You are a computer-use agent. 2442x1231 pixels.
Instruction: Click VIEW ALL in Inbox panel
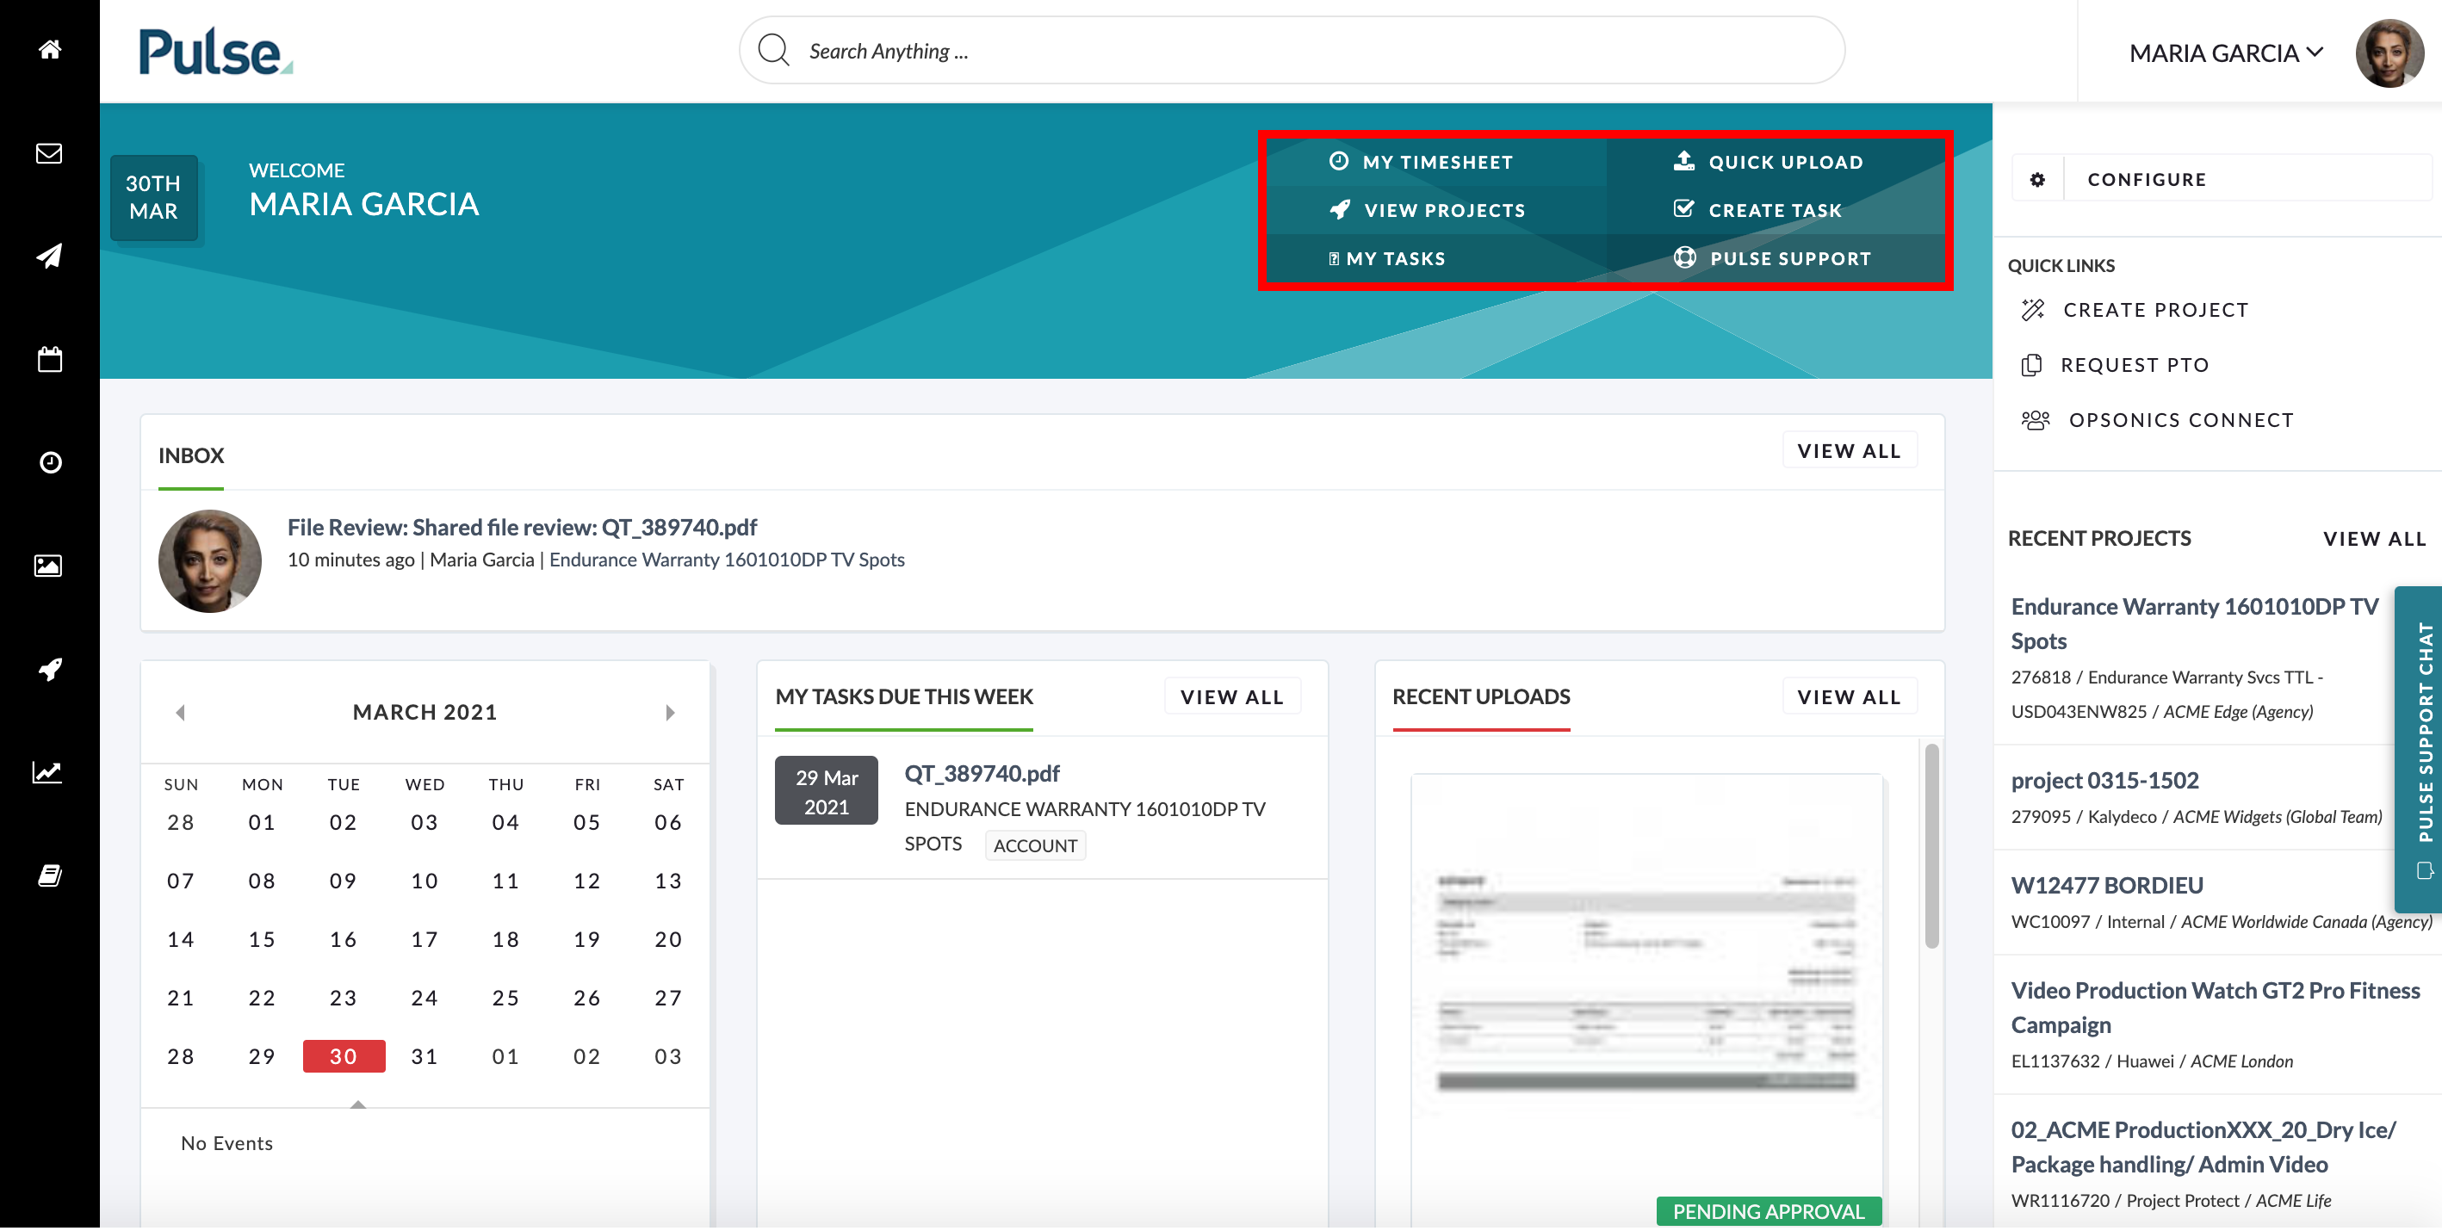(x=1849, y=451)
